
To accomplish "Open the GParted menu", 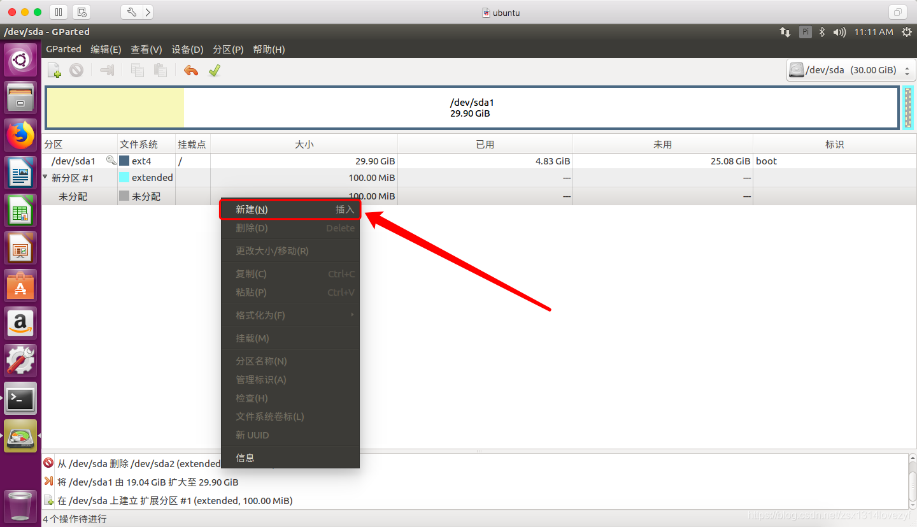I will (x=64, y=49).
